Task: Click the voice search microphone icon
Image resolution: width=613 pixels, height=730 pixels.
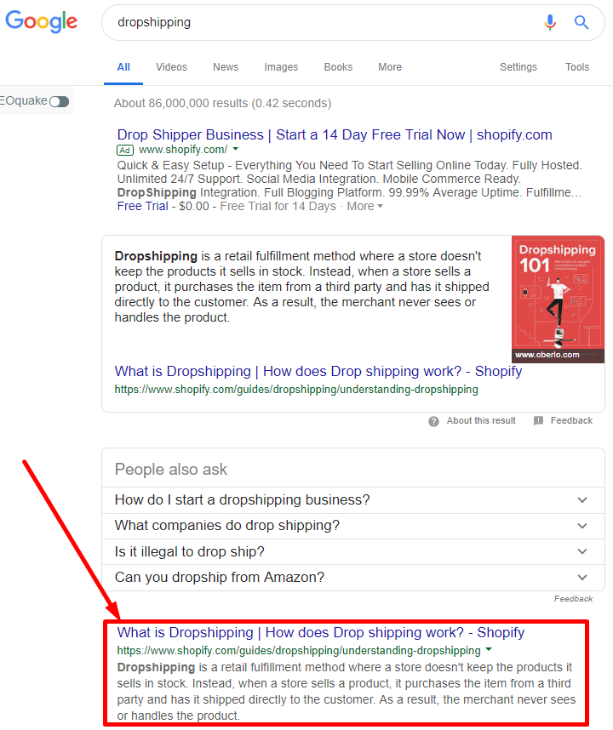Action: 550,23
